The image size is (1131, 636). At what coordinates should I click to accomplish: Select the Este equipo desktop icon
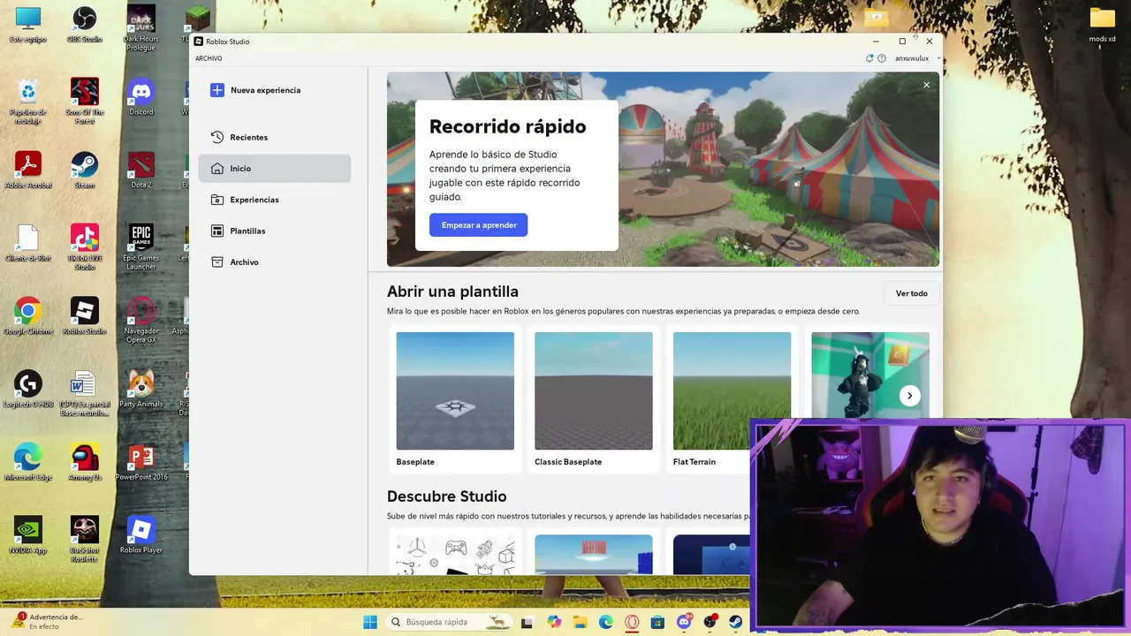28,25
